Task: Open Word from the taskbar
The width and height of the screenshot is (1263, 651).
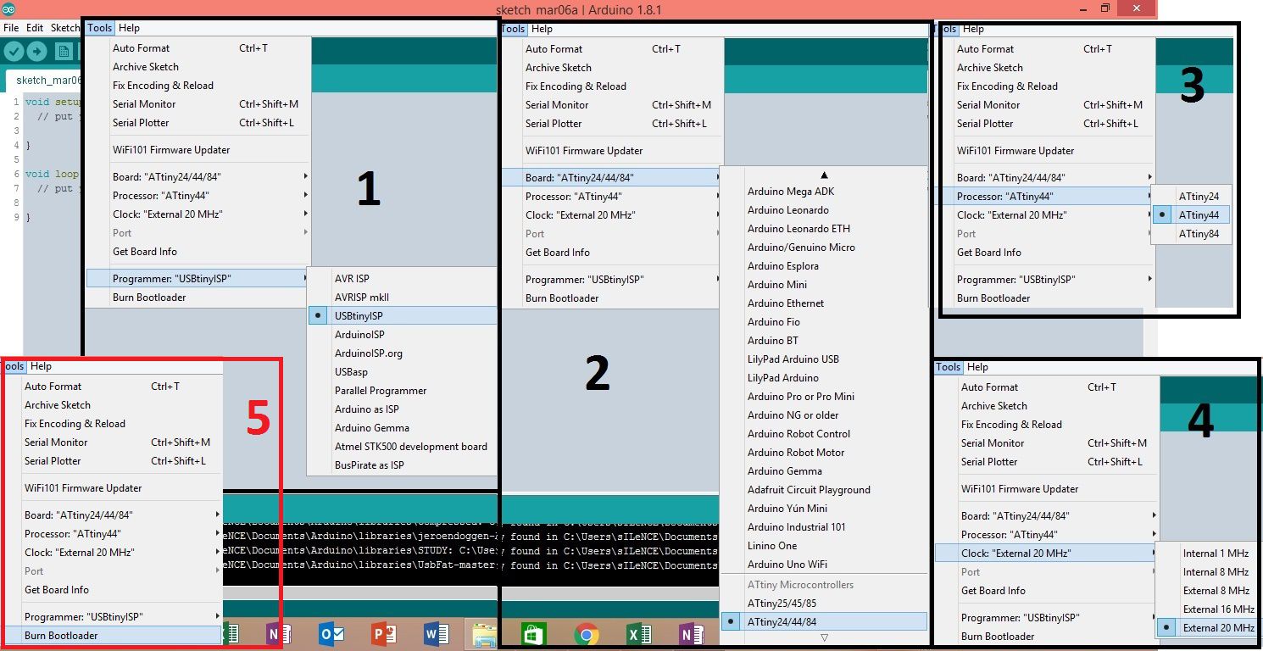Action: coord(437,634)
